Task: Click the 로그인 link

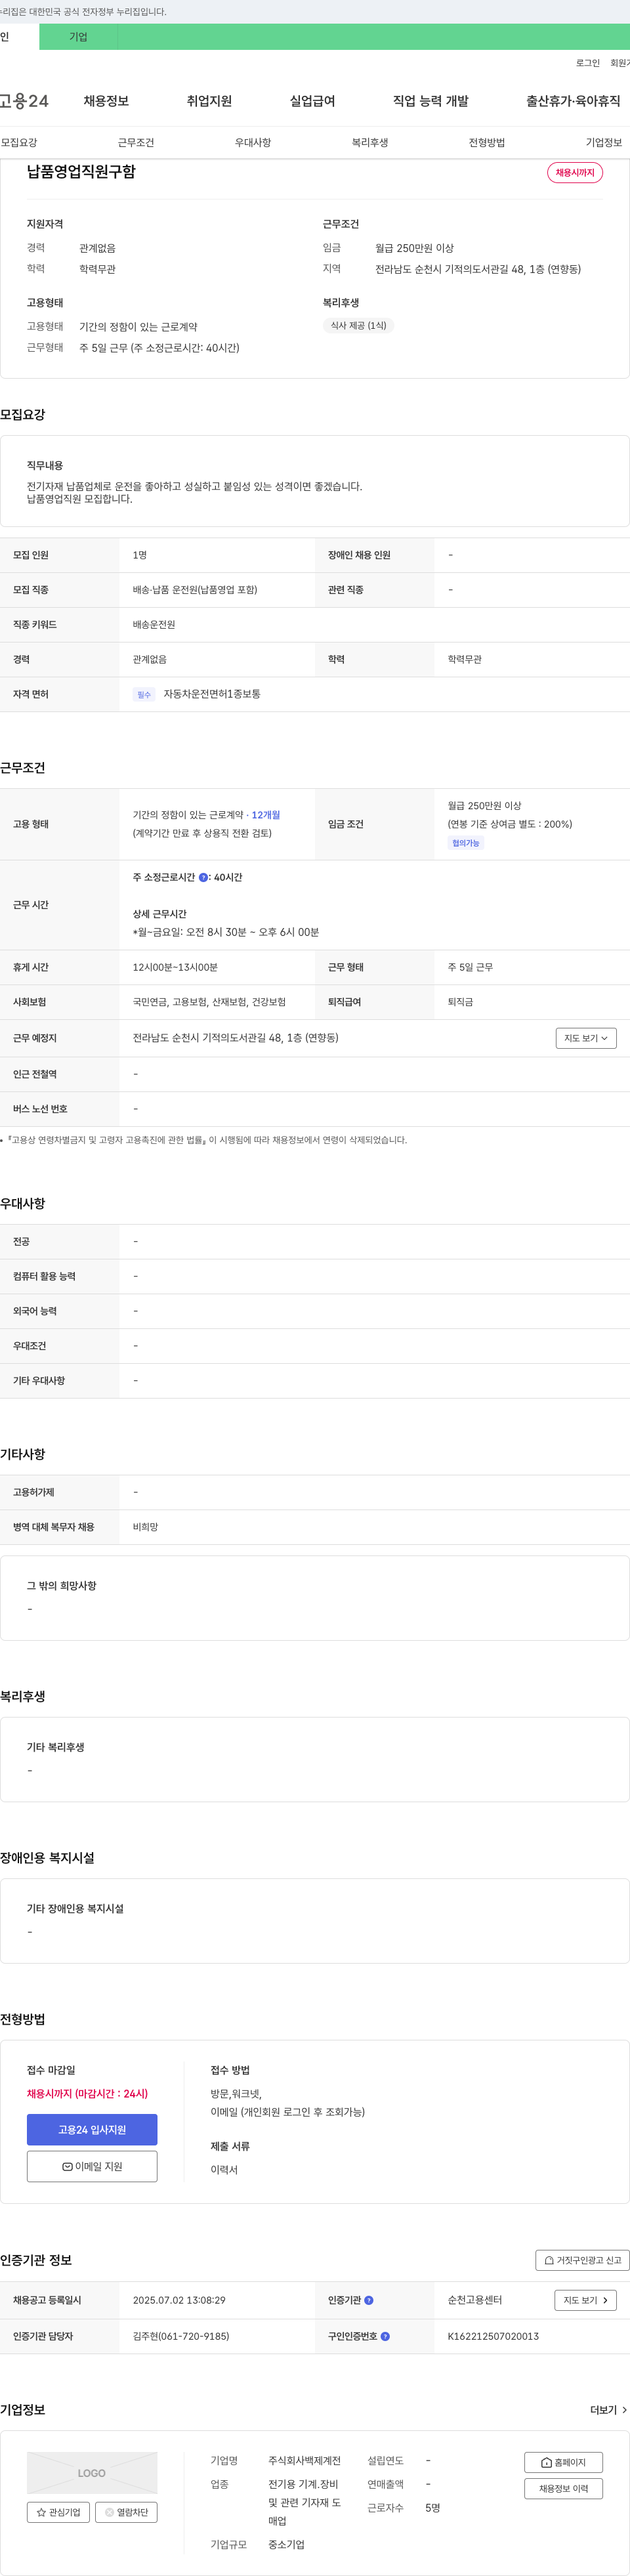Action: coord(588,63)
